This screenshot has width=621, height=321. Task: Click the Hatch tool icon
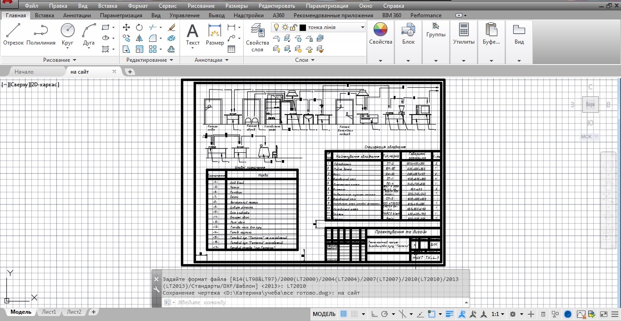(105, 49)
